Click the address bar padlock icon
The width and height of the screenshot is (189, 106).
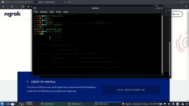pos(28,6)
